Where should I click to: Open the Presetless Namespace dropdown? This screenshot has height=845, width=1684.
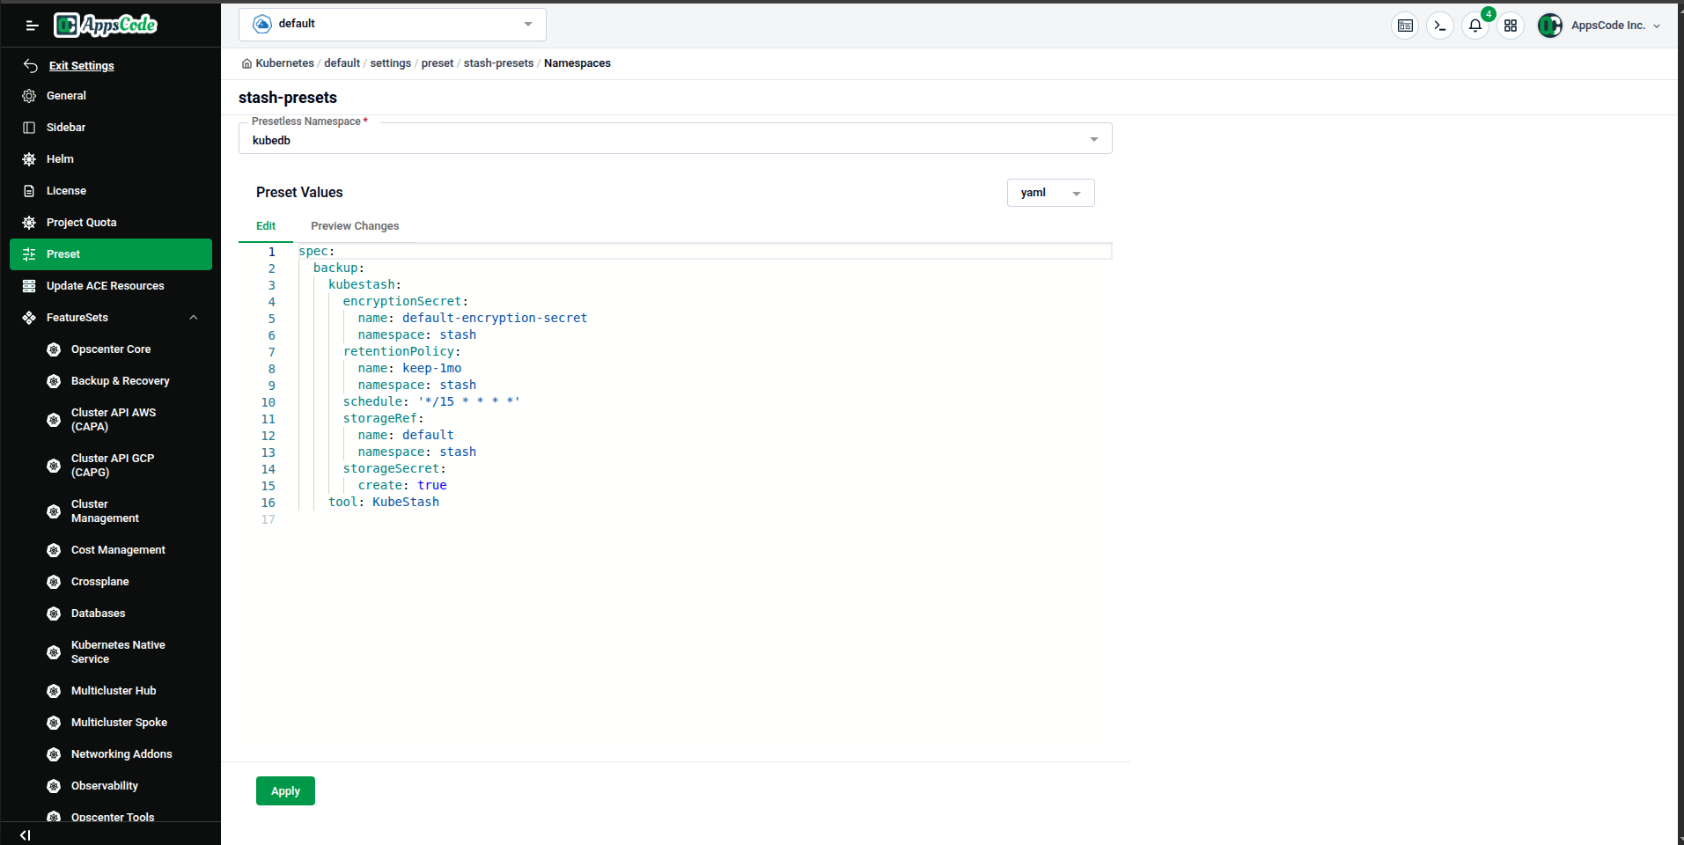(1093, 139)
